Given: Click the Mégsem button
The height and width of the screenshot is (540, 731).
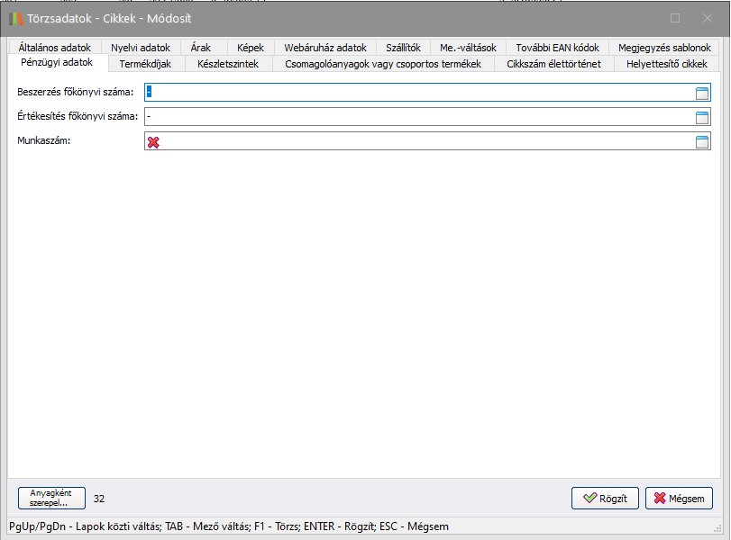Looking at the screenshot, I should (x=679, y=498).
